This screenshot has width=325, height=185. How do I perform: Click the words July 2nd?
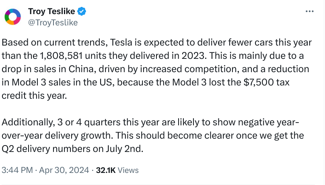124,149
